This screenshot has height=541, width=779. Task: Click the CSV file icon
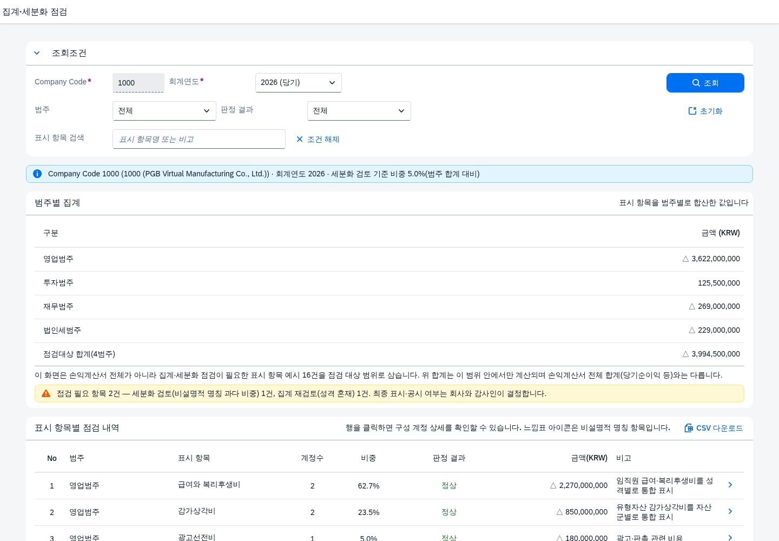(x=689, y=428)
